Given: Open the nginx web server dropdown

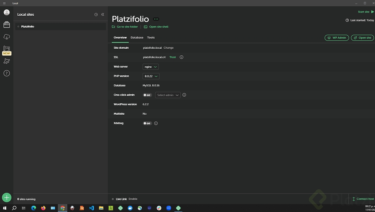Looking at the screenshot, I should pyautogui.click(x=150, y=67).
